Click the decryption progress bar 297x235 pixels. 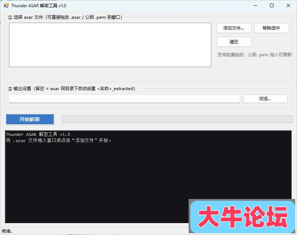pos(177,119)
